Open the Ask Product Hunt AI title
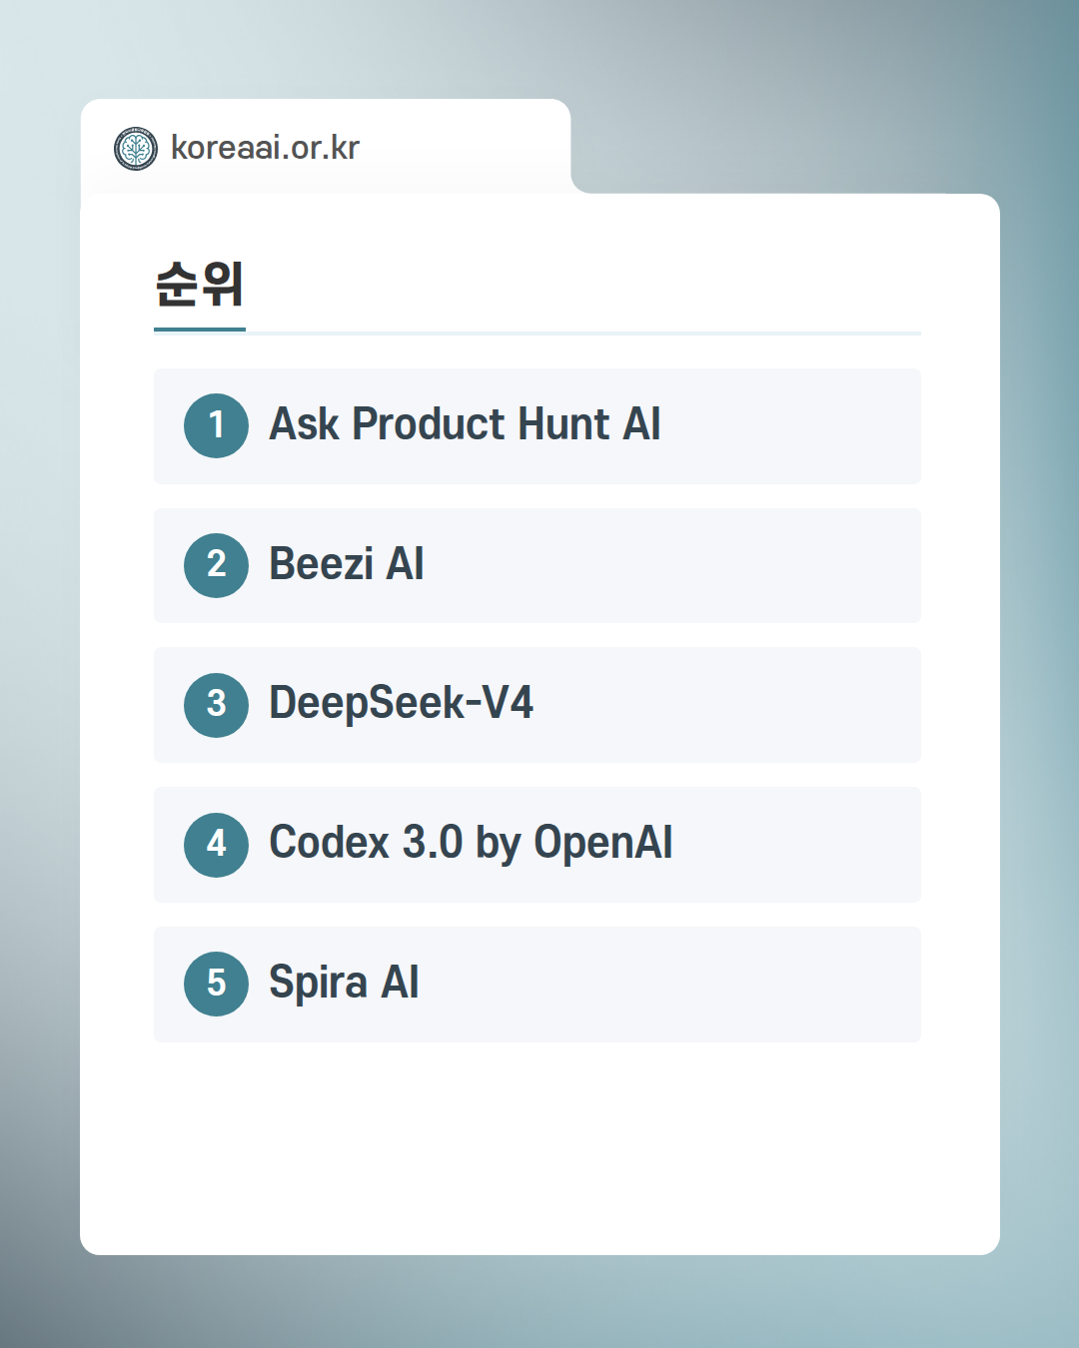The image size is (1079, 1348). tap(465, 424)
